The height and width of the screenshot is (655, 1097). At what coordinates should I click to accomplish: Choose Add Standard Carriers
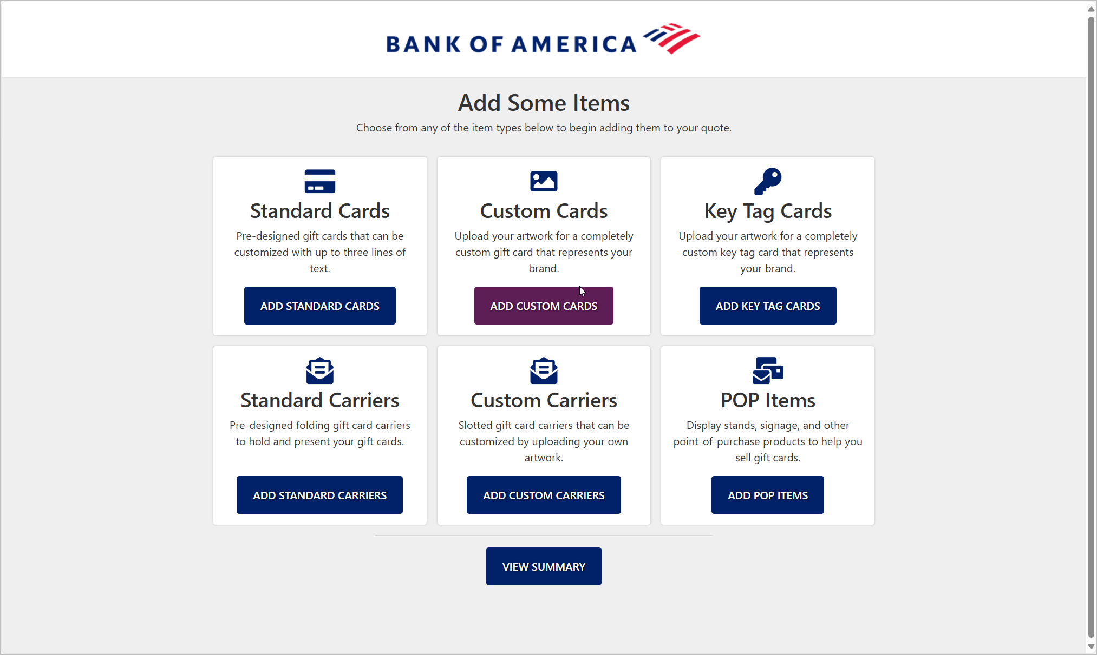[319, 495]
